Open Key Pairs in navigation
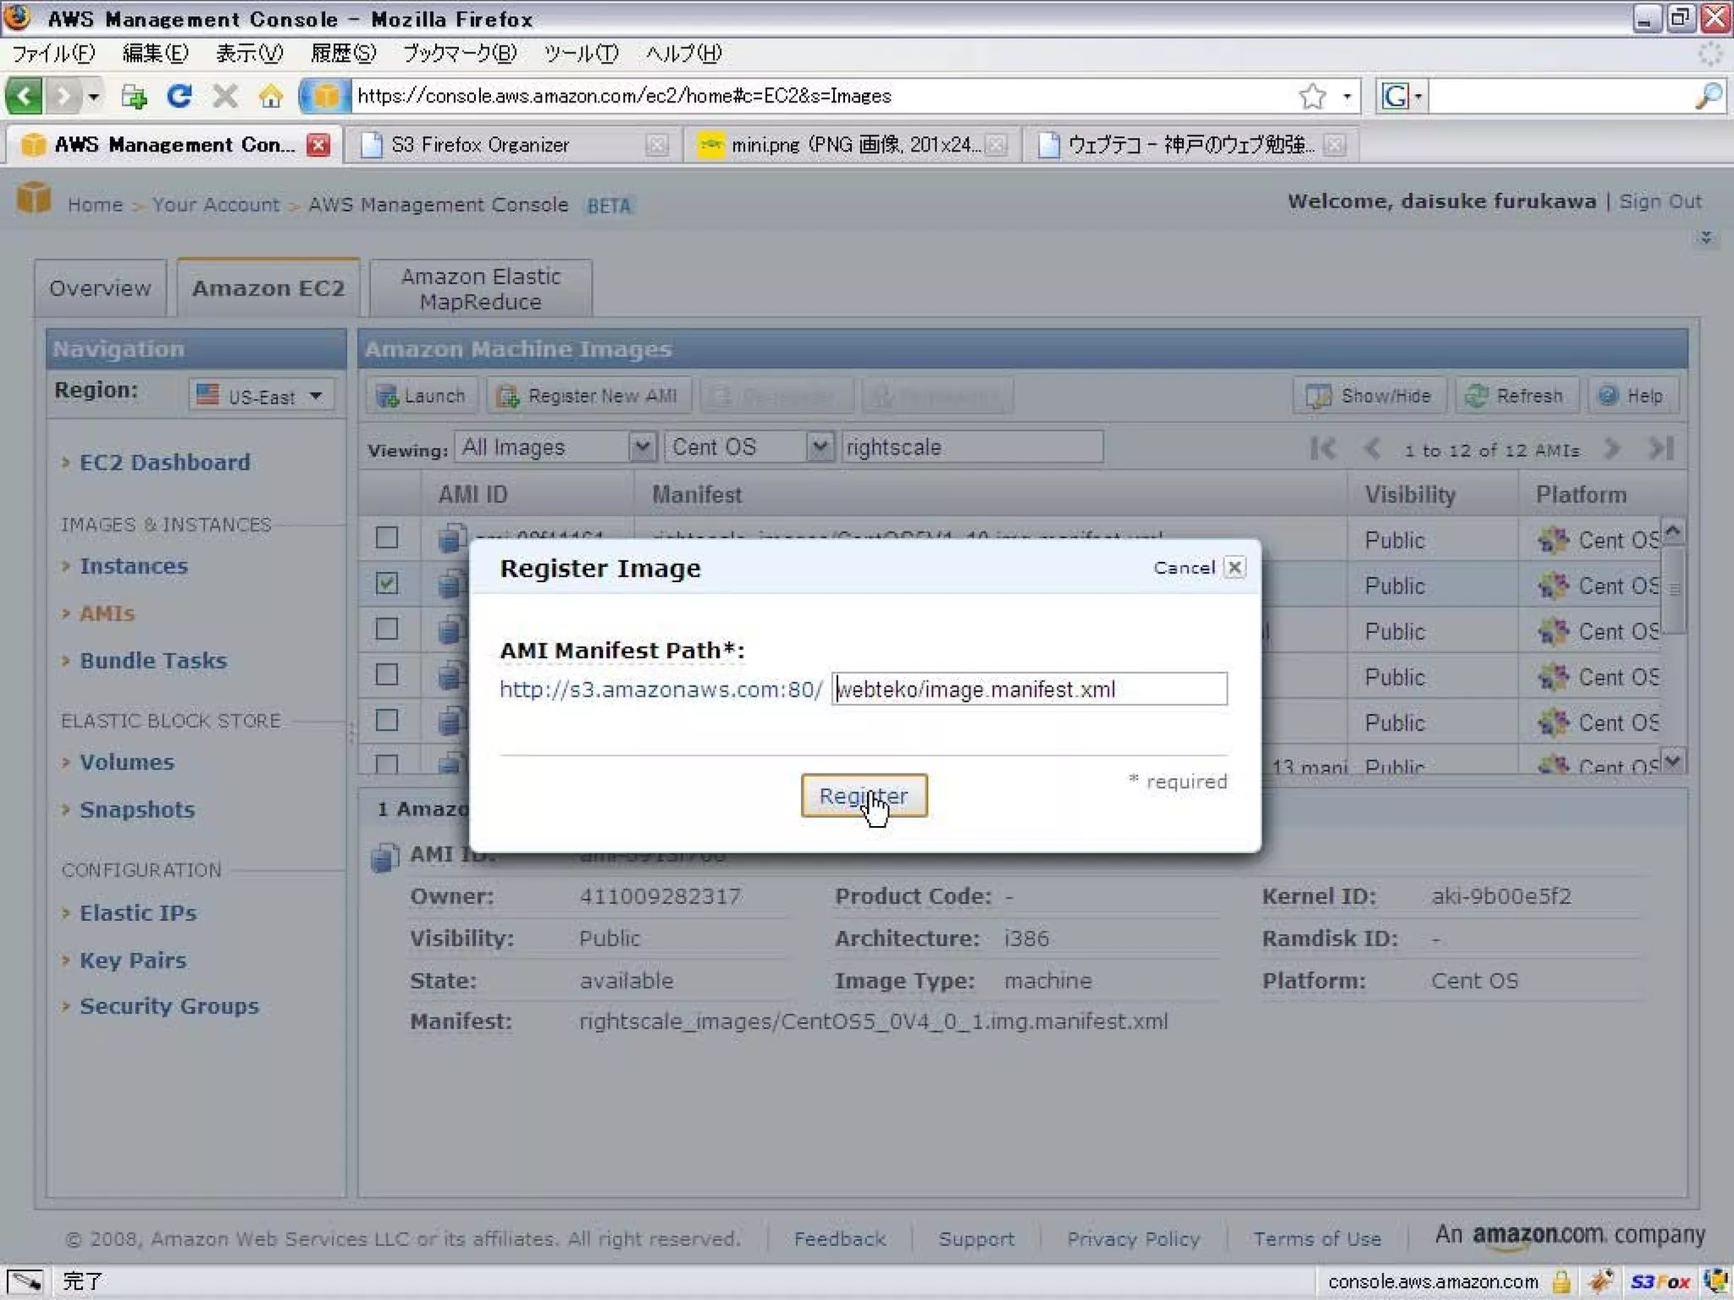 (133, 961)
